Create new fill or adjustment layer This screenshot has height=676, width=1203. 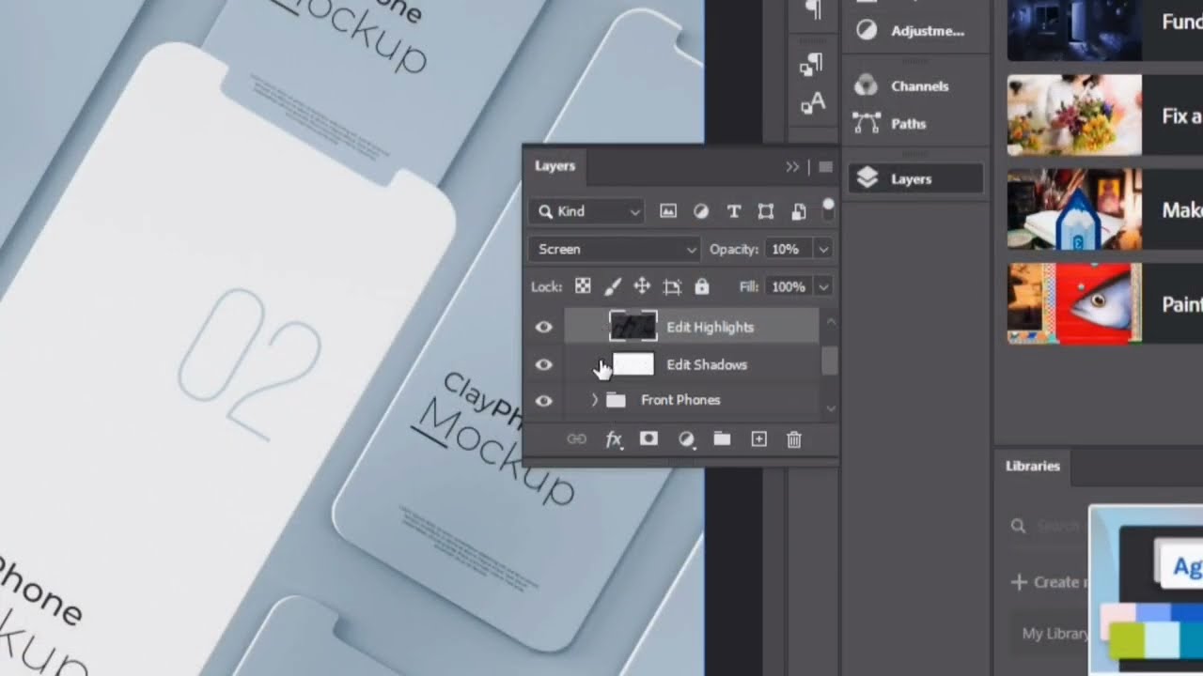[686, 439]
